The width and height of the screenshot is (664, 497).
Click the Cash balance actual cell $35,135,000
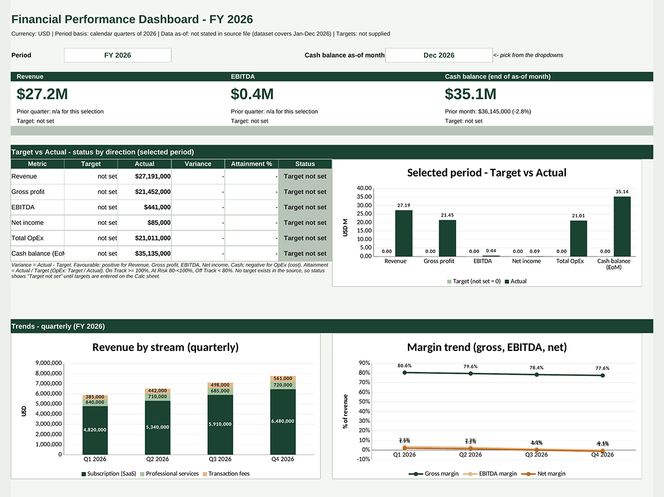click(144, 254)
